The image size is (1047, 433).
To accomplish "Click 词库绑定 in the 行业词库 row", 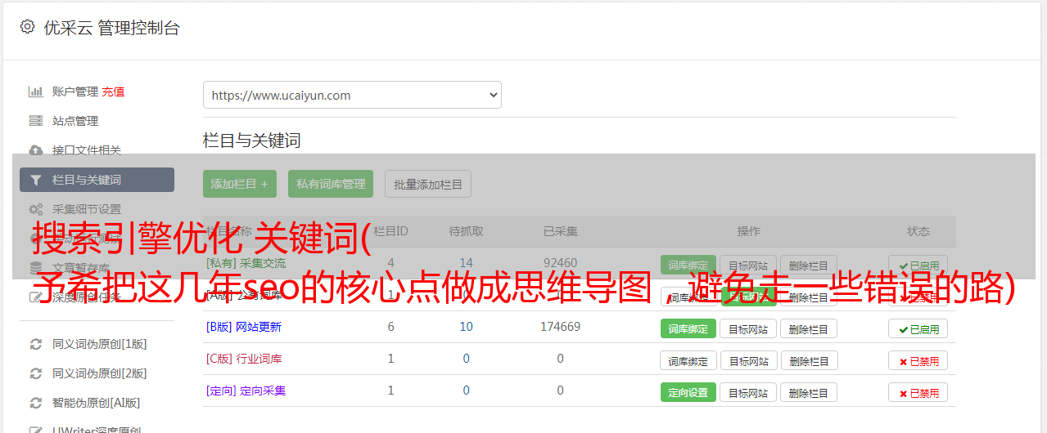I will pos(688,360).
